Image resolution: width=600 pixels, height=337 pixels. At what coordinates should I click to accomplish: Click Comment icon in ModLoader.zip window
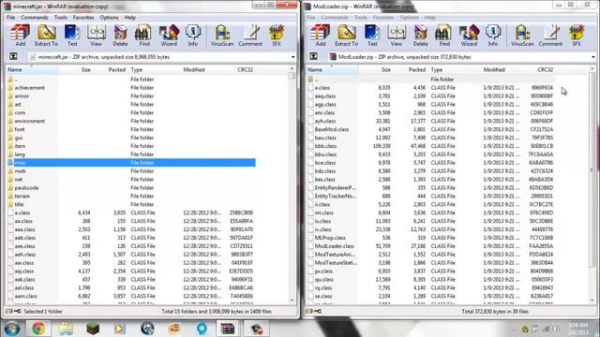(x=551, y=36)
